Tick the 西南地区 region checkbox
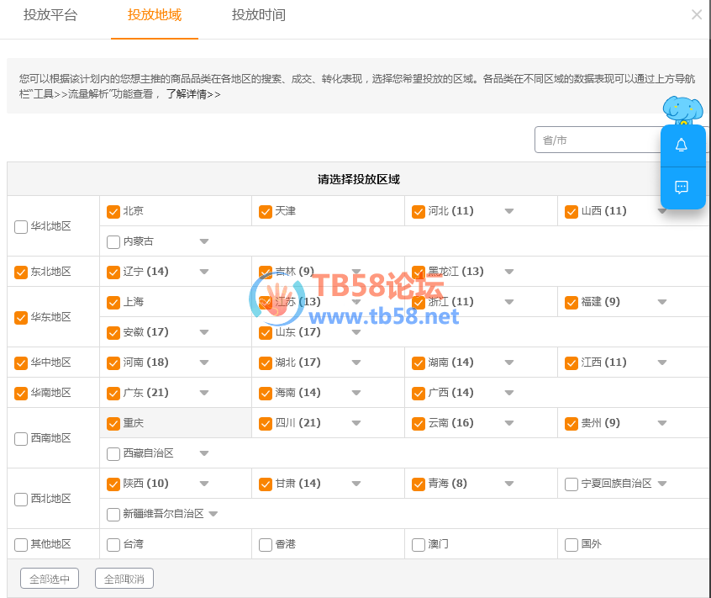Viewport: 711px width, 598px height. 21,438
